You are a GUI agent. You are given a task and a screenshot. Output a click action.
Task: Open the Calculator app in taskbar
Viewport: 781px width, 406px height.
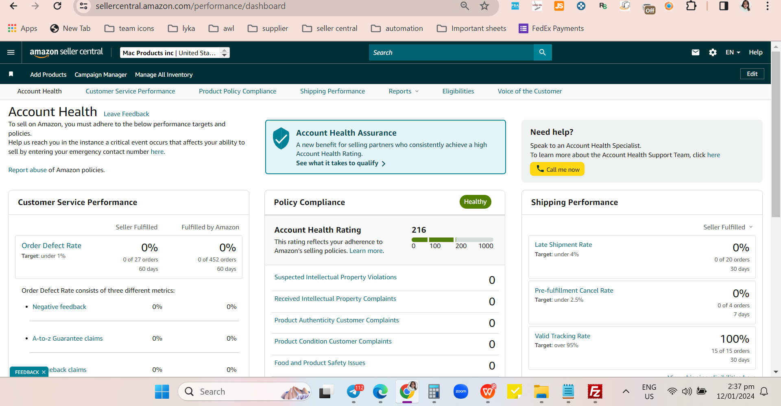[434, 392]
